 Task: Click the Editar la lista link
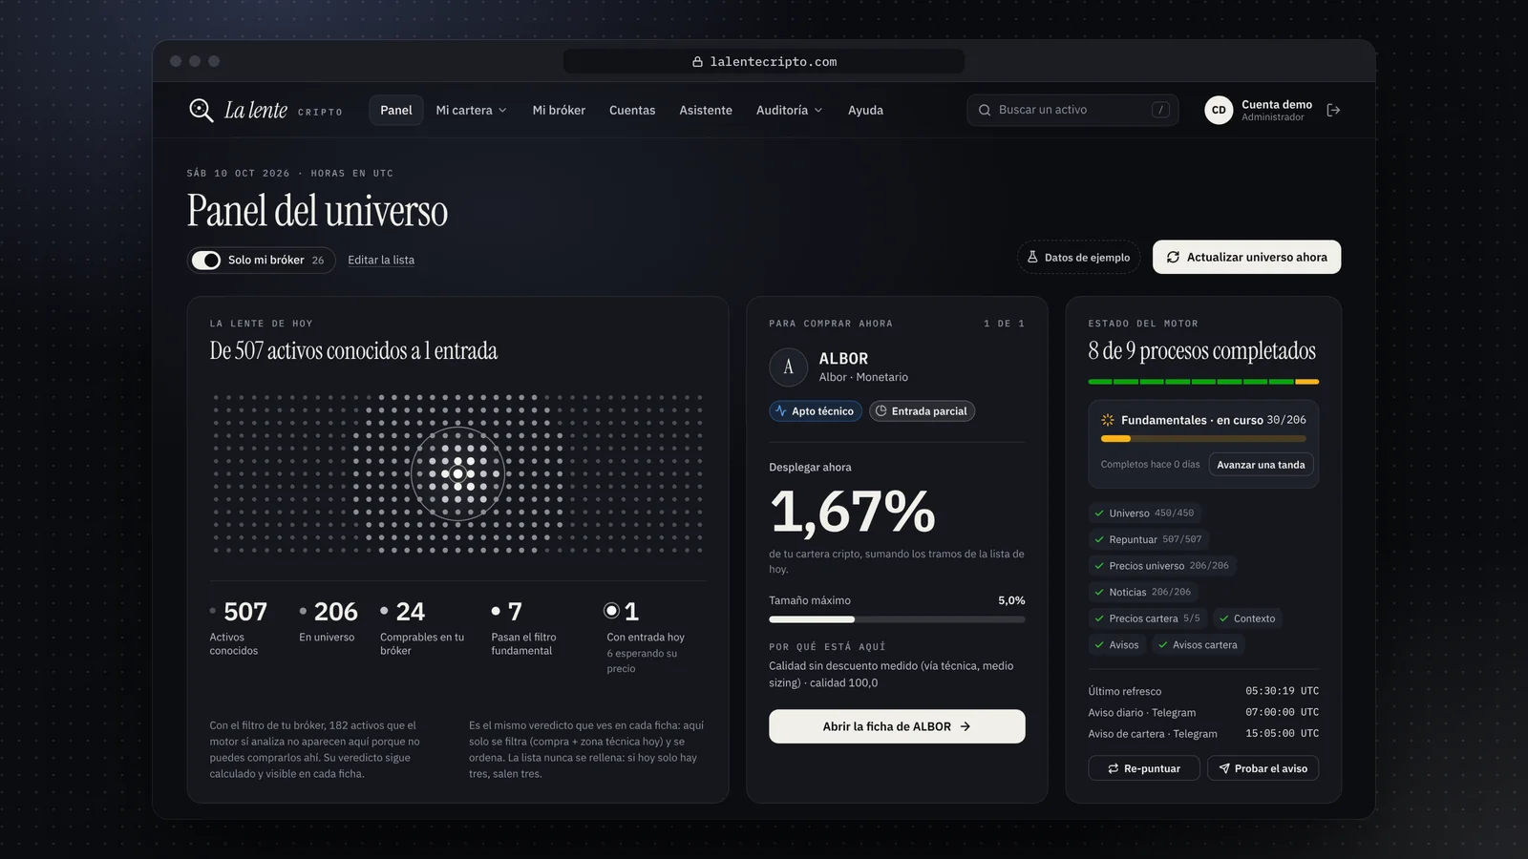pyautogui.click(x=381, y=260)
